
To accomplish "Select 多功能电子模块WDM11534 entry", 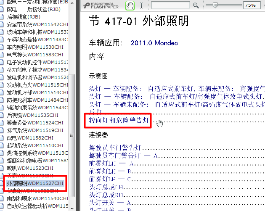I will click(x=37, y=70).
